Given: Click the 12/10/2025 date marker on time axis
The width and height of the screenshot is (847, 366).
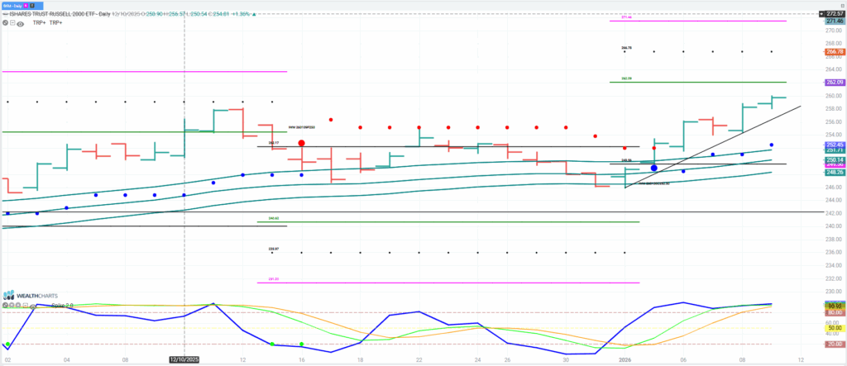Looking at the screenshot, I should click(x=183, y=359).
